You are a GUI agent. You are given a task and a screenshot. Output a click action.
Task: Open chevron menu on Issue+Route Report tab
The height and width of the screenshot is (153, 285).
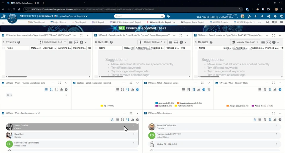point(174,22)
